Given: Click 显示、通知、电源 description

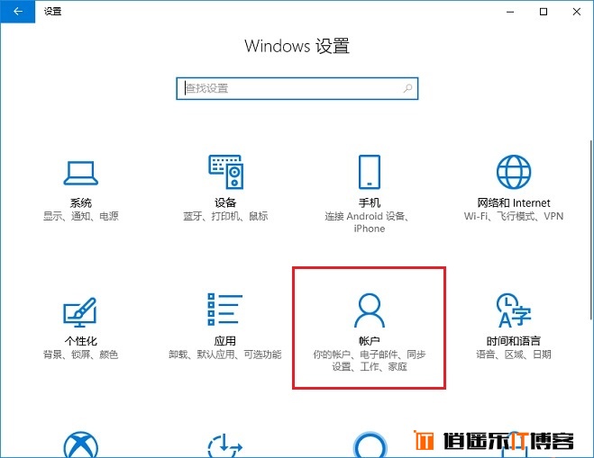Looking at the screenshot, I should [81, 216].
